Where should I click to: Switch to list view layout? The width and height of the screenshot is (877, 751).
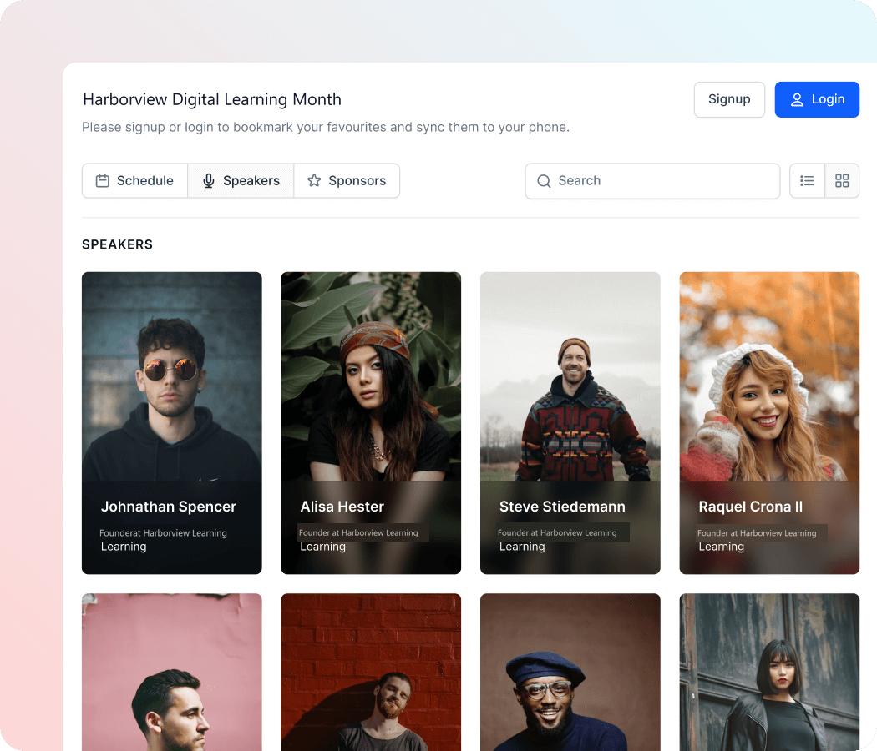click(807, 180)
